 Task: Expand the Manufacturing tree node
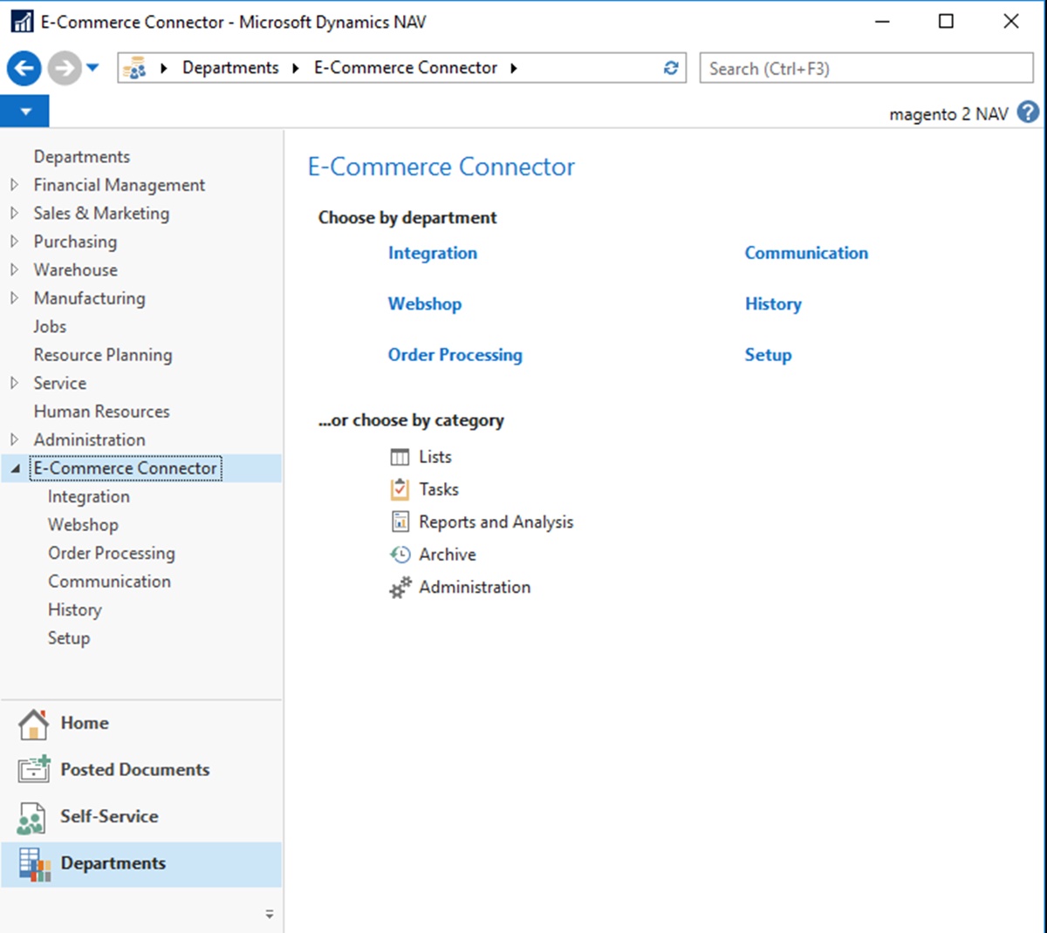[x=14, y=298]
